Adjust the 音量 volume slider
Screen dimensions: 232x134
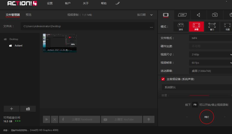tap(199, 95)
